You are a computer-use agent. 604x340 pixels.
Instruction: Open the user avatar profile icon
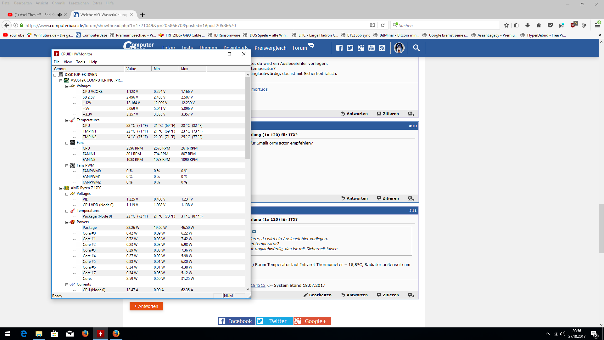click(x=399, y=48)
